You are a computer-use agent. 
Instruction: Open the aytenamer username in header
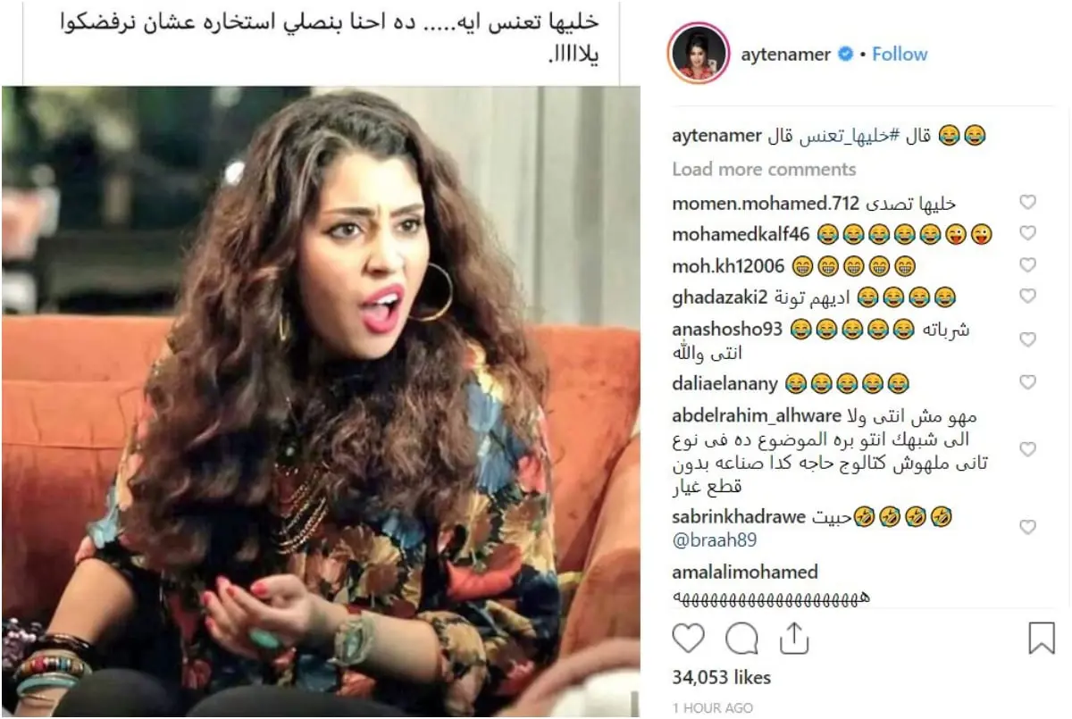pyautogui.click(x=786, y=54)
